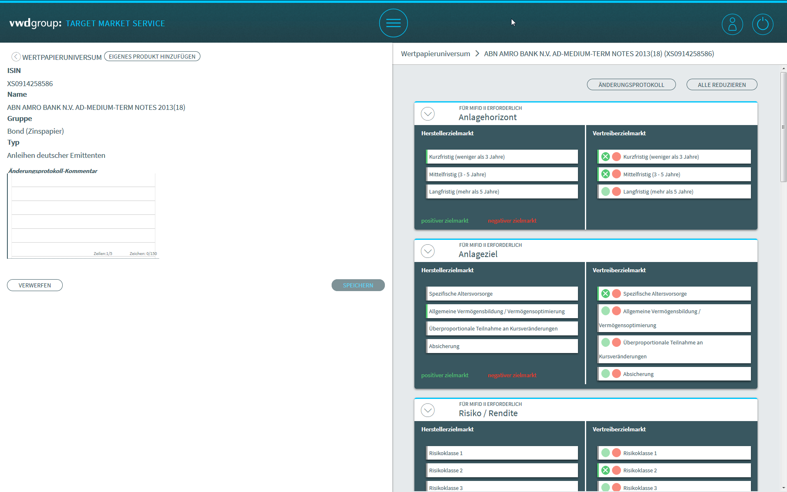
Task: Open the Änderungsprotokoll button
Action: pos(631,85)
